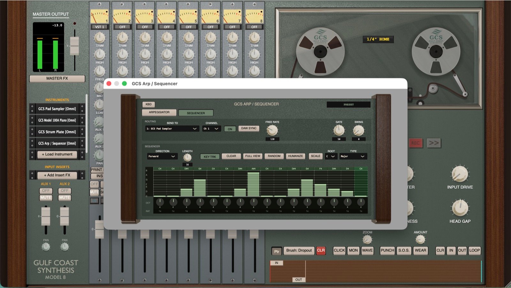
Task: Click the left GCS tape reel
Action: 320,52
